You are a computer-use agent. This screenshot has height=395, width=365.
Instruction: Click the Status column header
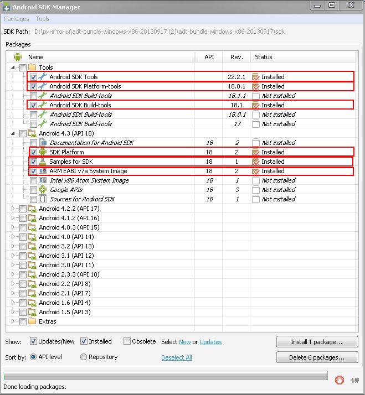pos(303,57)
